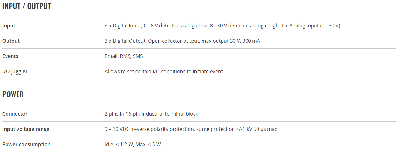Click the POWER section heading
Screen dimensions: 397x149
pyautogui.click(x=13, y=94)
